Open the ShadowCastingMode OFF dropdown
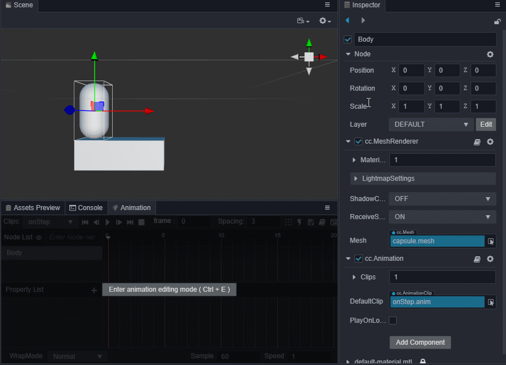The image size is (506, 365). [x=442, y=199]
